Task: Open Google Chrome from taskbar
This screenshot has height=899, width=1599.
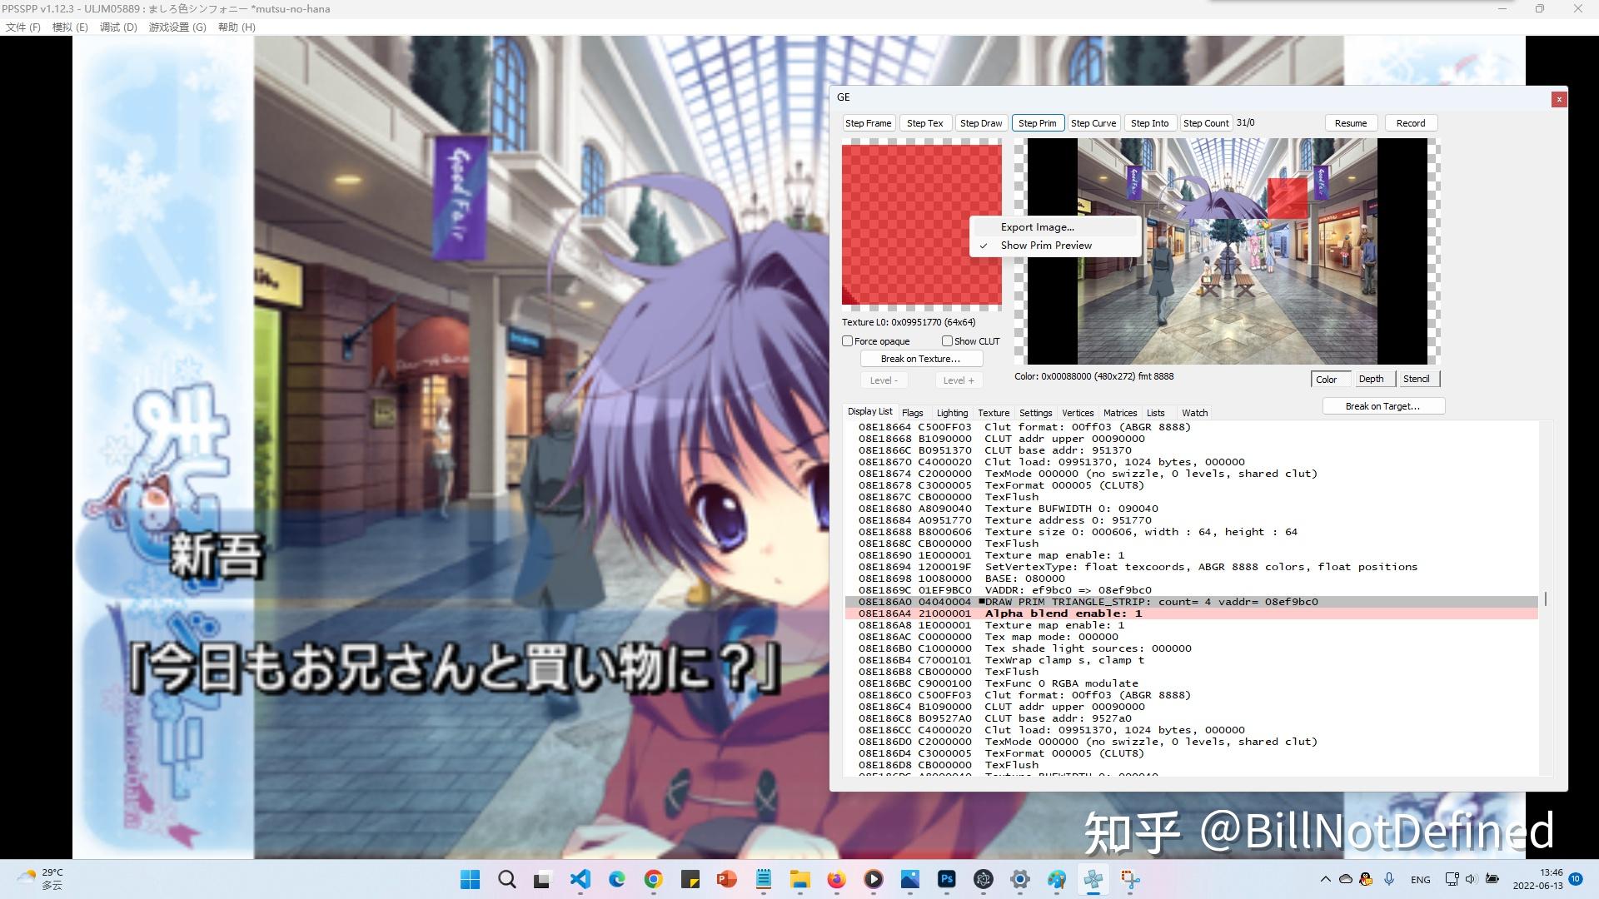Action: pos(654,879)
